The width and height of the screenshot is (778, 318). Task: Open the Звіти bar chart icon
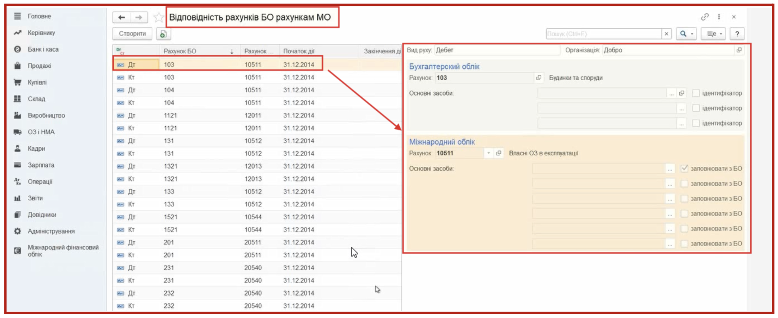point(17,198)
